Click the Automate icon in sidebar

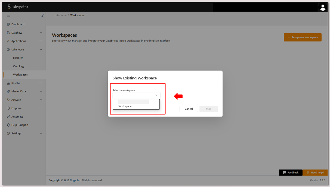click(x=8, y=117)
